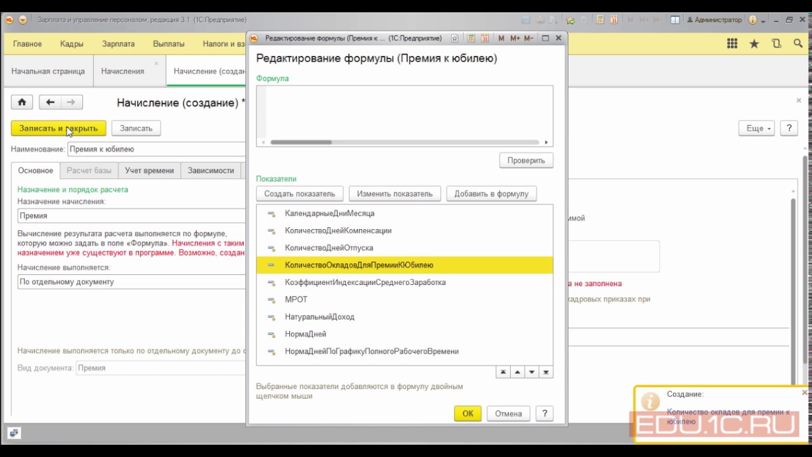Viewport: 812px width, 457px height.
Task: Select КоличествоДнейОтпуска indicator
Action: click(404, 248)
